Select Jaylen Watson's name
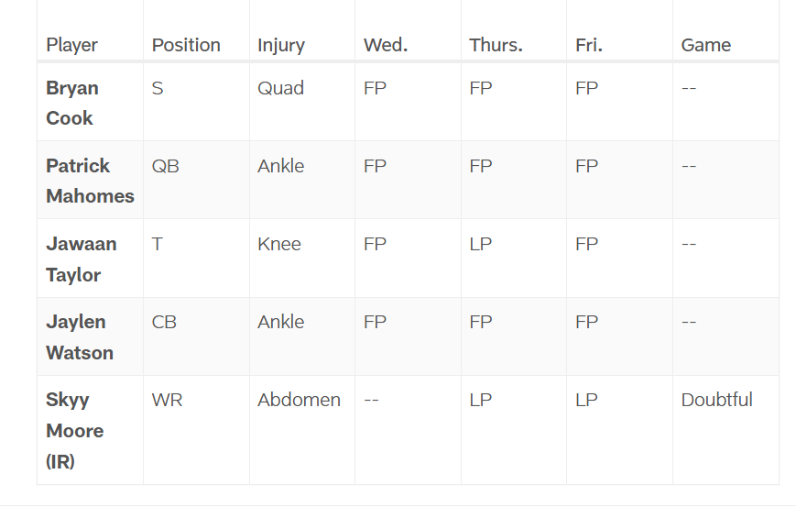 point(80,336)
